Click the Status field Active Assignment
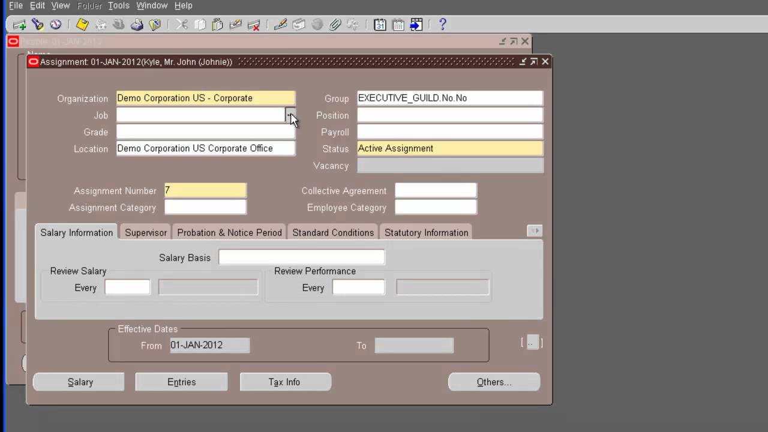 pyautogui.click(x=450, y=148)
